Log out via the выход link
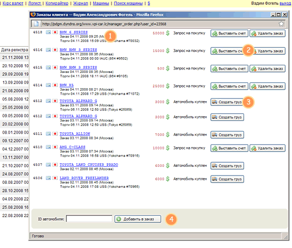 pos(285,4)
